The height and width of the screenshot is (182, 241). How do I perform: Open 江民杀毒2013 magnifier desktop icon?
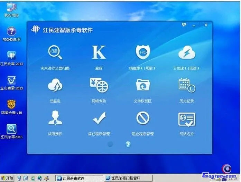pos(11,131)
